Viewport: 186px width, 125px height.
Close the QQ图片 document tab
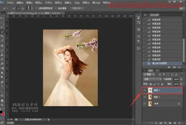point(63,13)
